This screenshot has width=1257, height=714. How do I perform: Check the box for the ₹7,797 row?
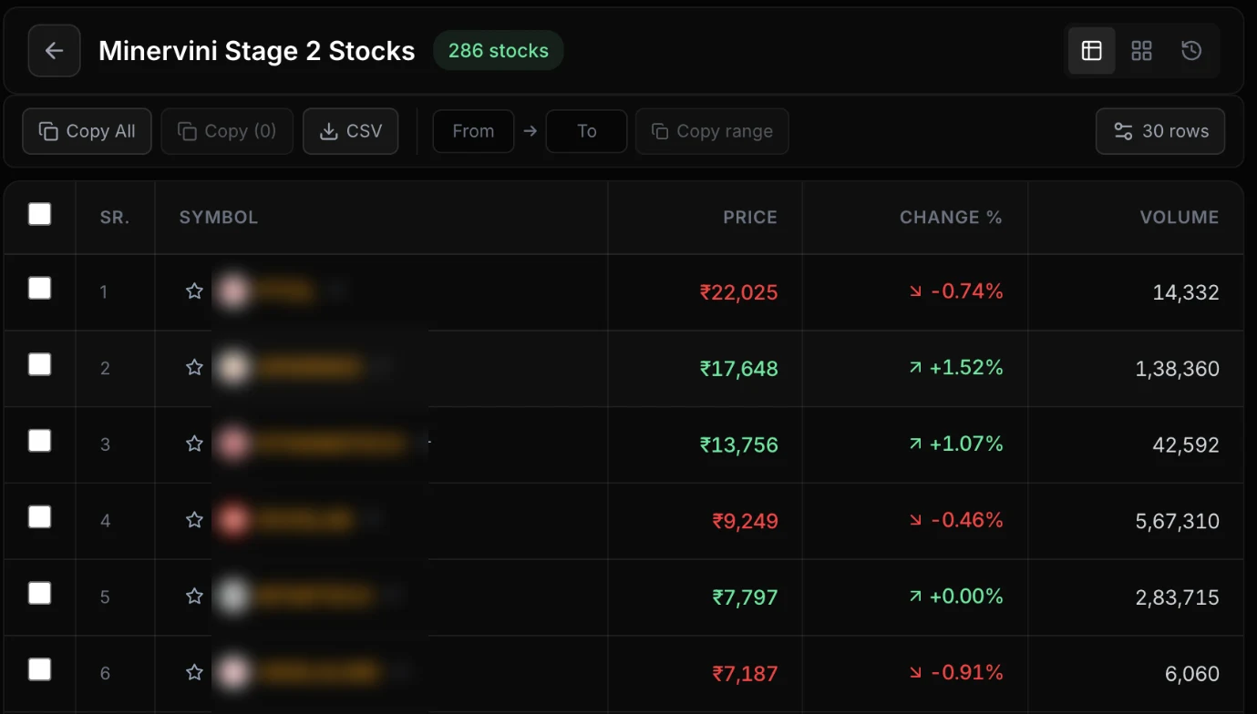coord(40,594)
